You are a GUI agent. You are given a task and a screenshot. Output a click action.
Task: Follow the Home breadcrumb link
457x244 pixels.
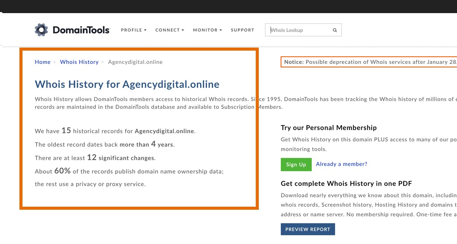tap(43, 62)
